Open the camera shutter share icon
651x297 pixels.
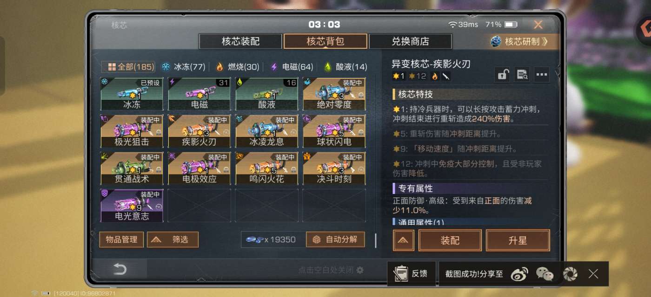click(x=570, y=274)
